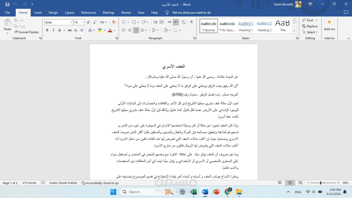Increase font size with grow icon
The width and height of the screenshot is (352, 198).
pos(88,22)
